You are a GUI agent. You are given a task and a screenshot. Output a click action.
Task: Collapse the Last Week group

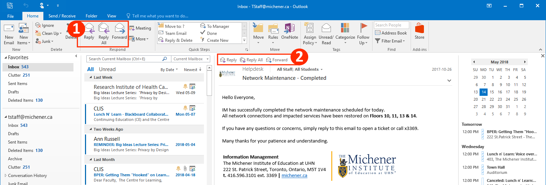(91, 77)
